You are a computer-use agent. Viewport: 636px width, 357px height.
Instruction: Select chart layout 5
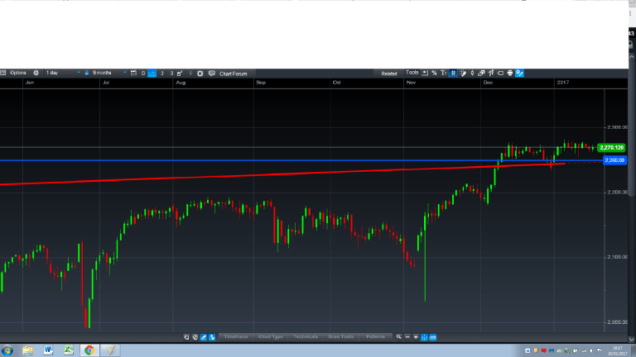pyautogui.click(x=190, y=74)
